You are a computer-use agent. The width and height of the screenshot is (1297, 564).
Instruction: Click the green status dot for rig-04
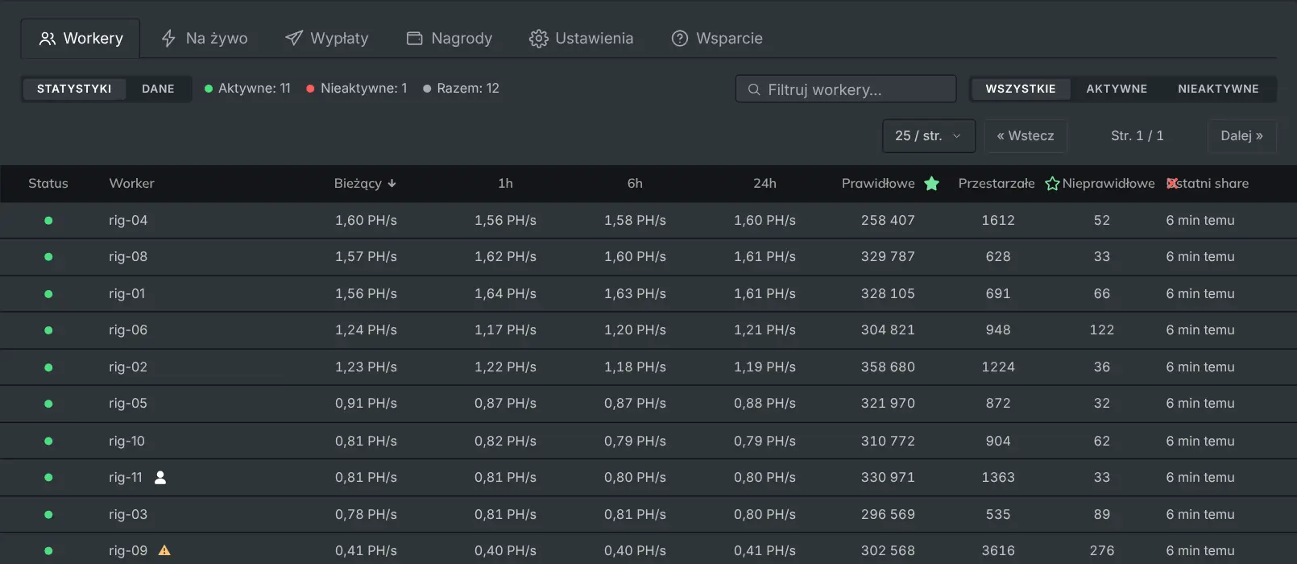click(48, 221)
